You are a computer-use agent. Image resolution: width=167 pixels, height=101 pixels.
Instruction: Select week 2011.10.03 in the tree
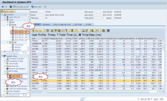point(21,30)
